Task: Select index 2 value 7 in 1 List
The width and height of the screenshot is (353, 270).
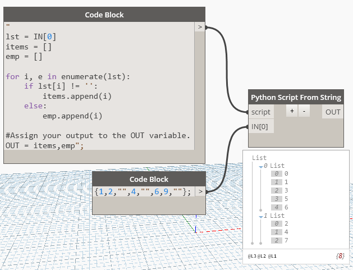Action: tap(279, 240)
